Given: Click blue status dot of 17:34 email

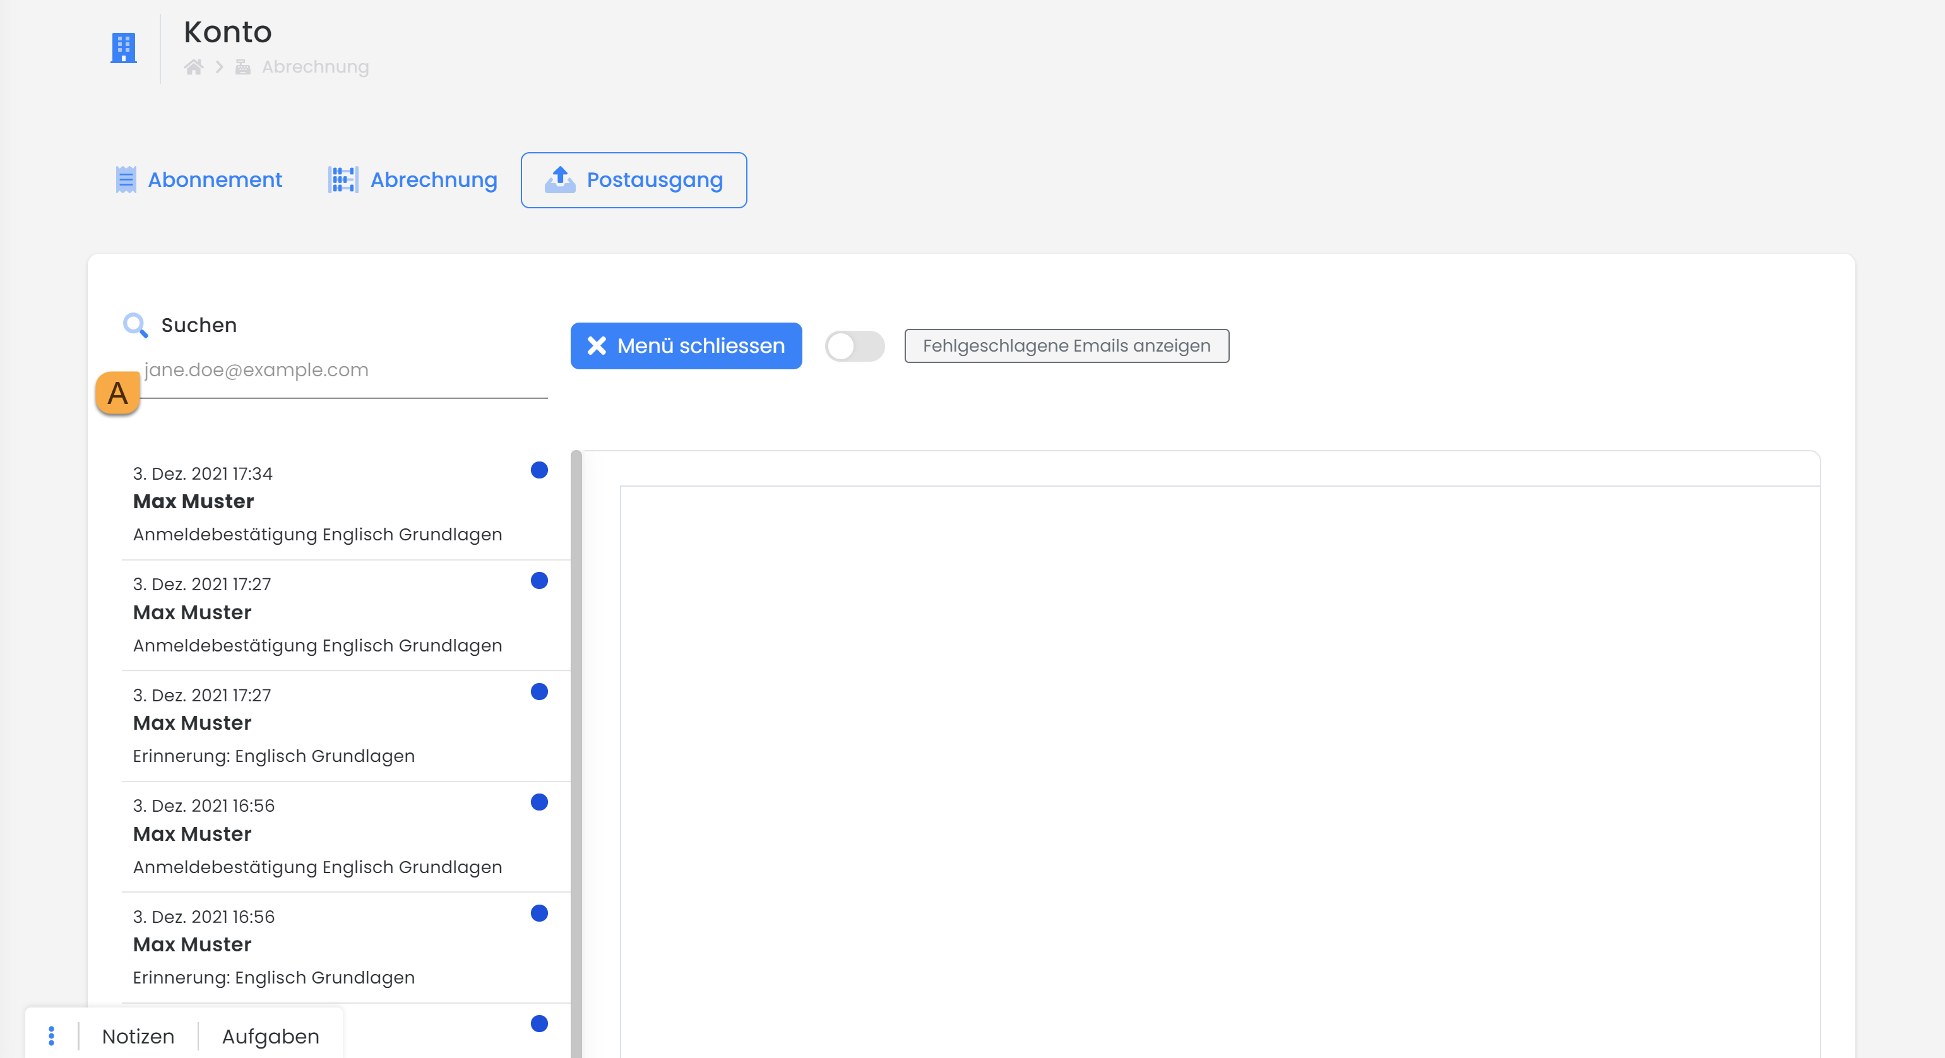Looking at the screenshot, I should pos(538,470).
